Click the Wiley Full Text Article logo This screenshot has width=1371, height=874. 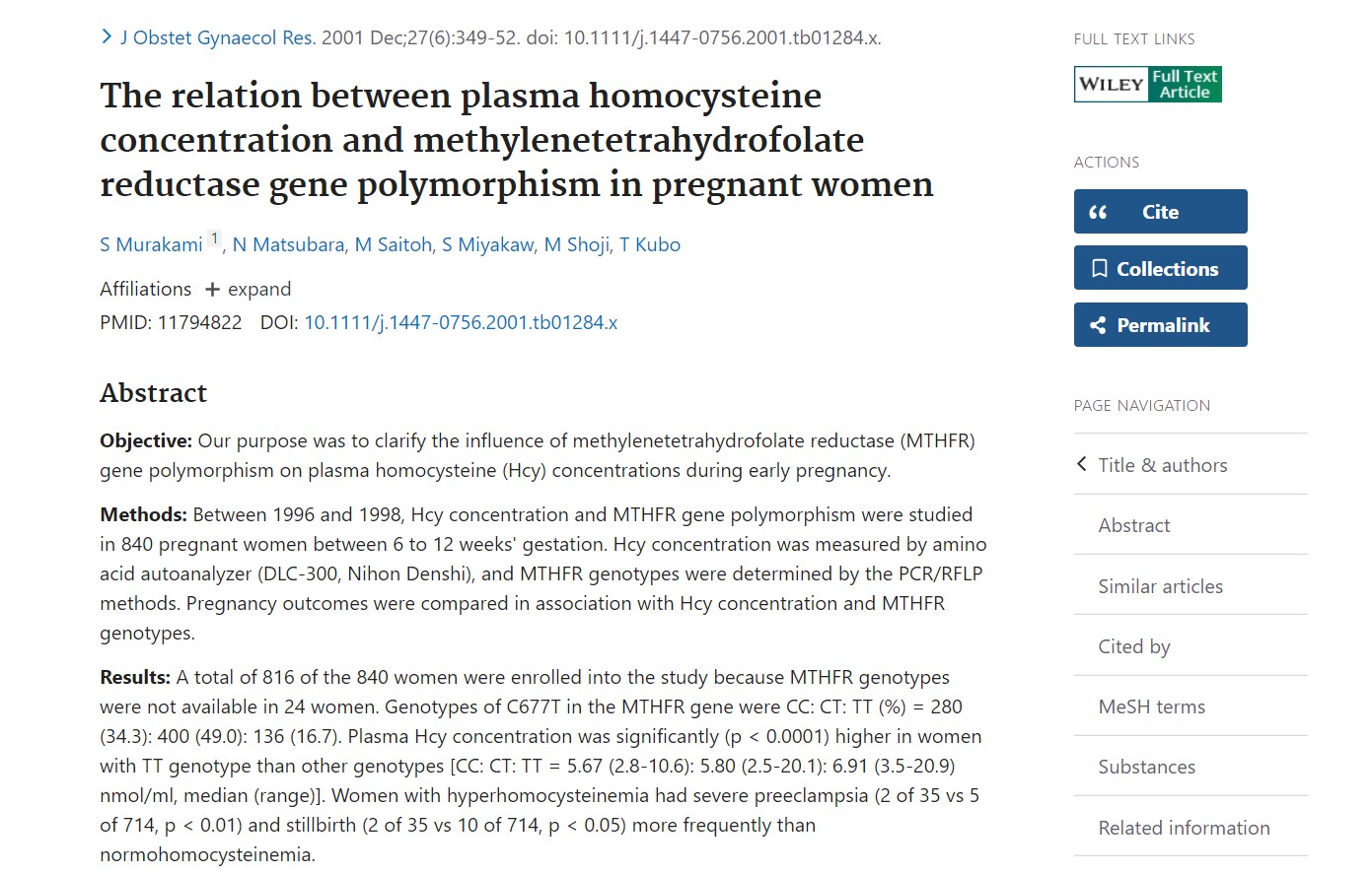tap(1147, 85)
